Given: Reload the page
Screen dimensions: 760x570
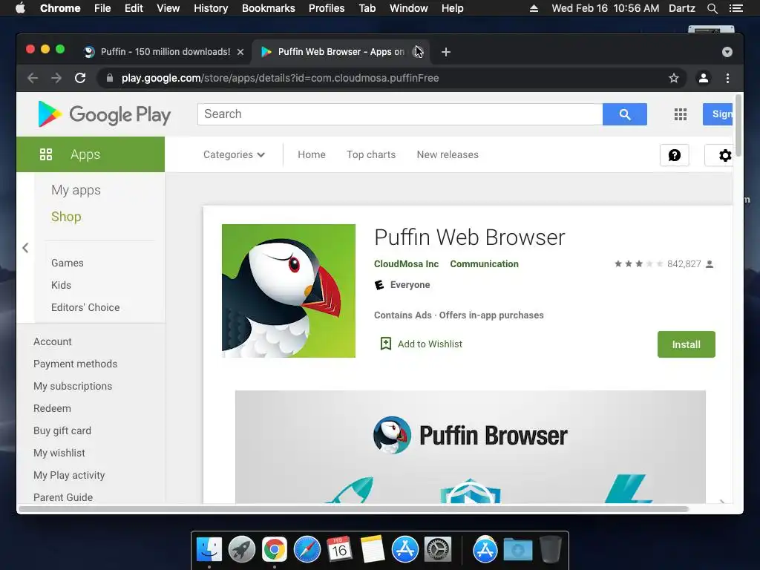Looking at the screenshot, I should coord(80,78).
